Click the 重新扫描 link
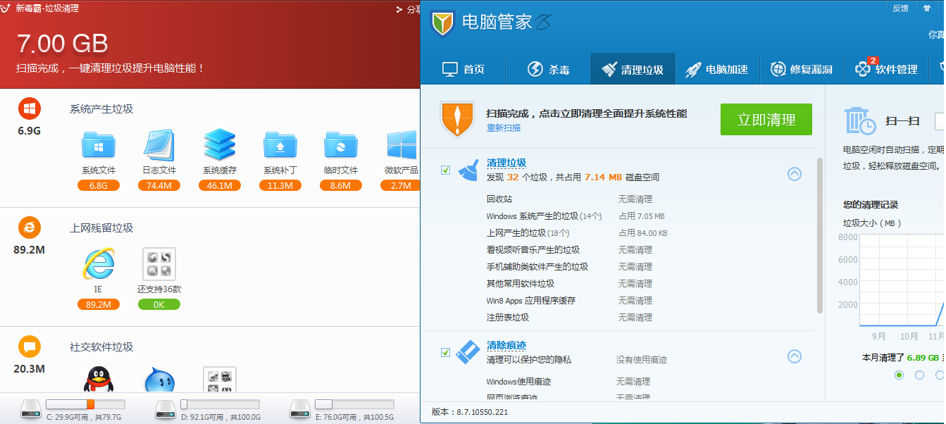 [504, 128]
